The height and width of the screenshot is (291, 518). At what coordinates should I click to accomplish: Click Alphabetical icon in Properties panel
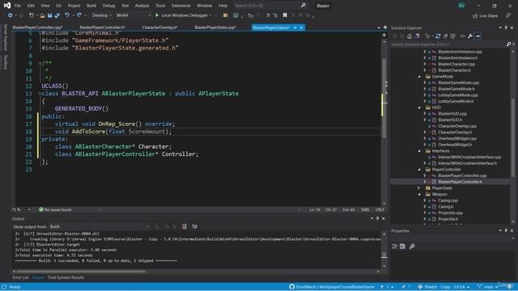pos(402,246)
